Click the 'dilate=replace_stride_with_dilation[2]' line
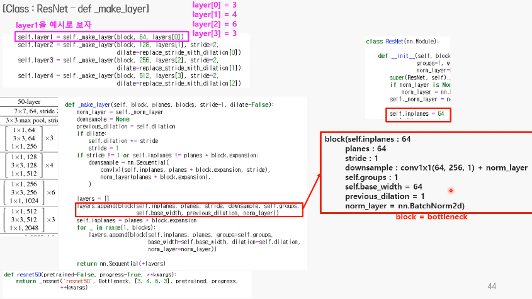532x299 pixels. (x=179, y=84)
